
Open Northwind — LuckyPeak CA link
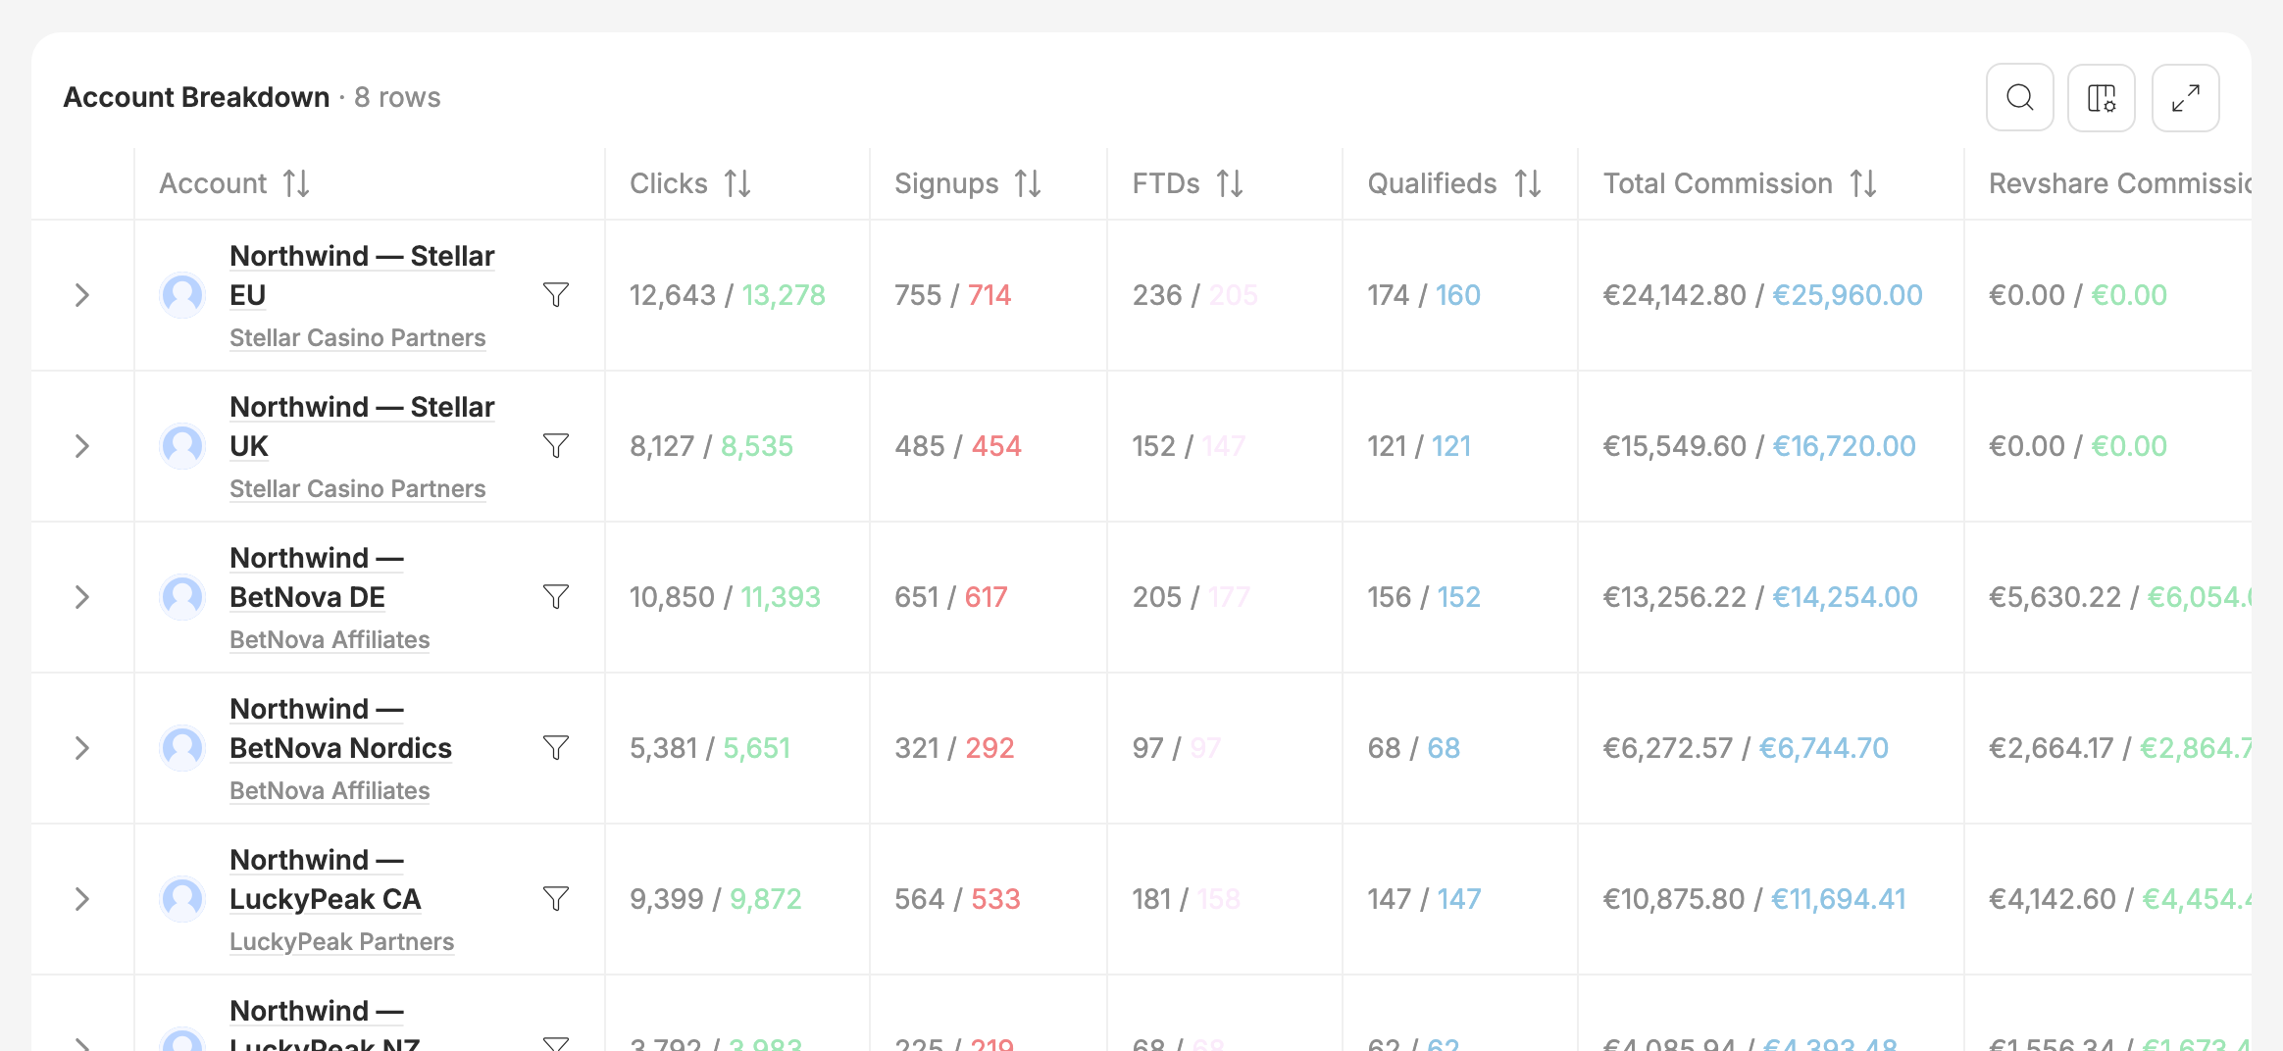click(326, 879)
